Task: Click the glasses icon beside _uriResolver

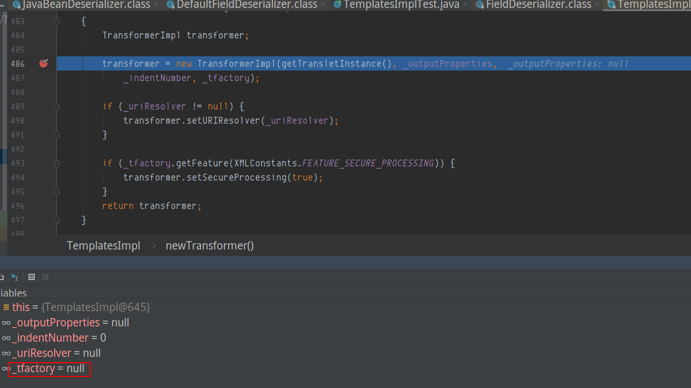Action: [x=6, y=353]
